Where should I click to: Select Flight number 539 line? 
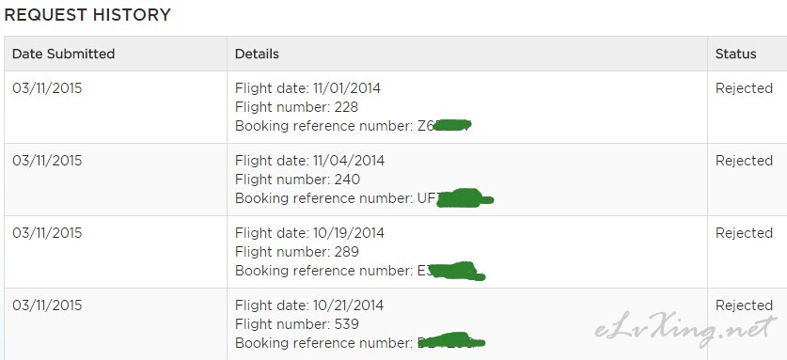(x=297, y=324)
